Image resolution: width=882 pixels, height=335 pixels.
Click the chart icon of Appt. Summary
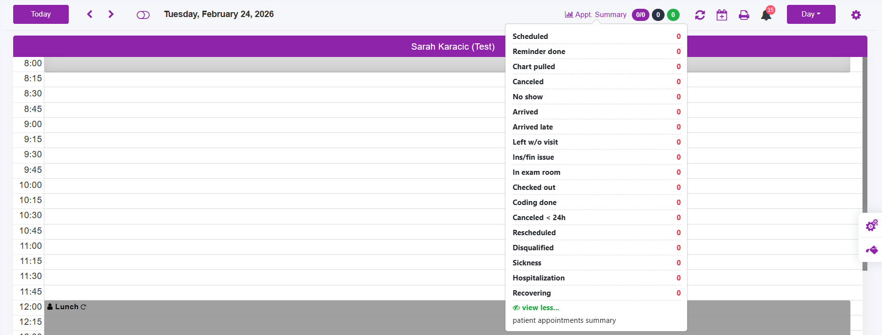pos(568,15)
